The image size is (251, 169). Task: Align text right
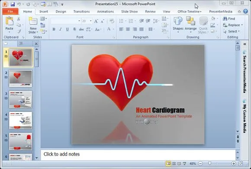point(135,29)
